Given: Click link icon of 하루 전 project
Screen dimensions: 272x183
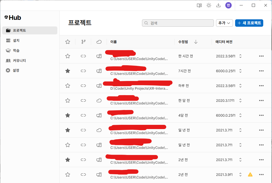Looking at the screenshot, I should (83, 86).
